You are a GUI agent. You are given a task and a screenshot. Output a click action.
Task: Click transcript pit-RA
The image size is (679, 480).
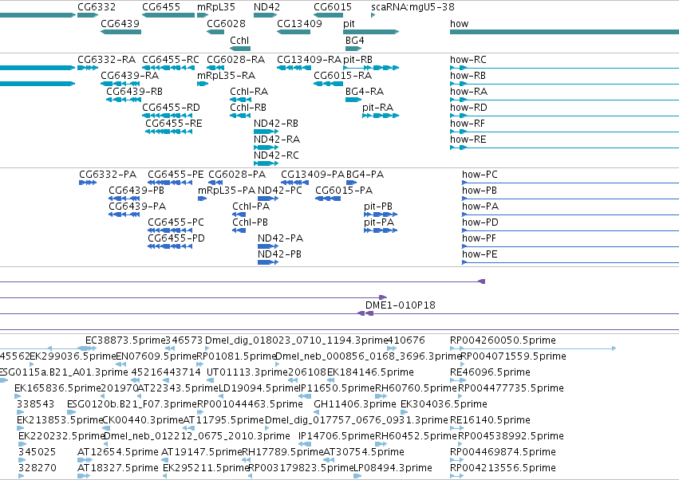(x=377, y=108)
